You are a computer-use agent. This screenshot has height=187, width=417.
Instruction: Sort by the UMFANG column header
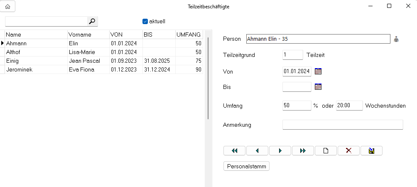[189, 34]
